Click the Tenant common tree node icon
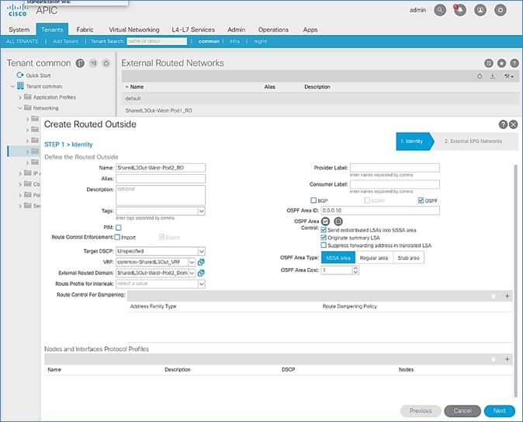523x422 pixels. click(20, 85)
